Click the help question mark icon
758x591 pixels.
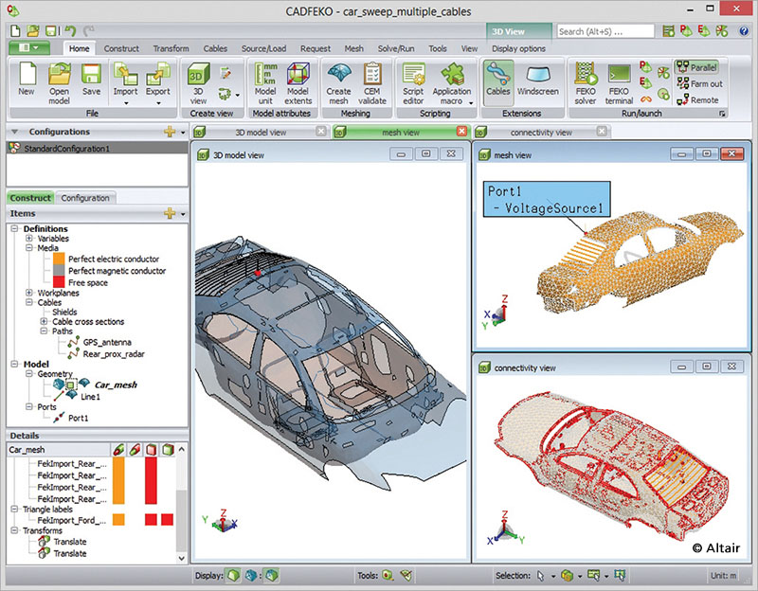(744, 31)
